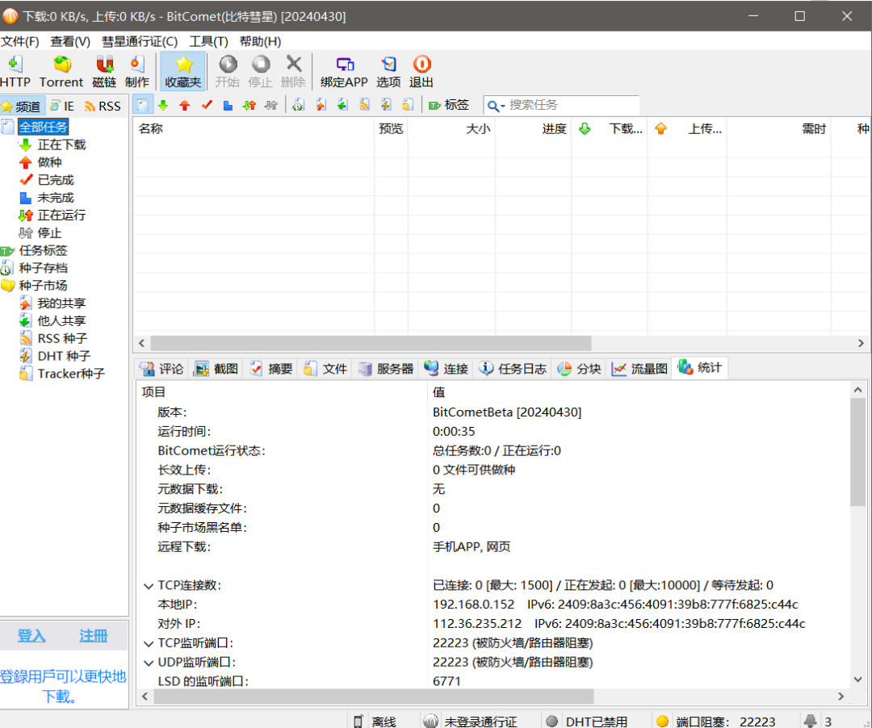Open 绑定APP bind app tool
The image size is (872, 728).
(344, 72)
